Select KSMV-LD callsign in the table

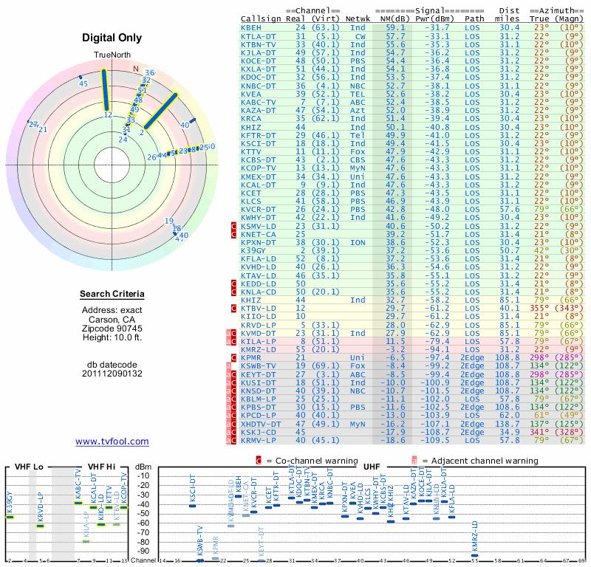pos(258,226)
